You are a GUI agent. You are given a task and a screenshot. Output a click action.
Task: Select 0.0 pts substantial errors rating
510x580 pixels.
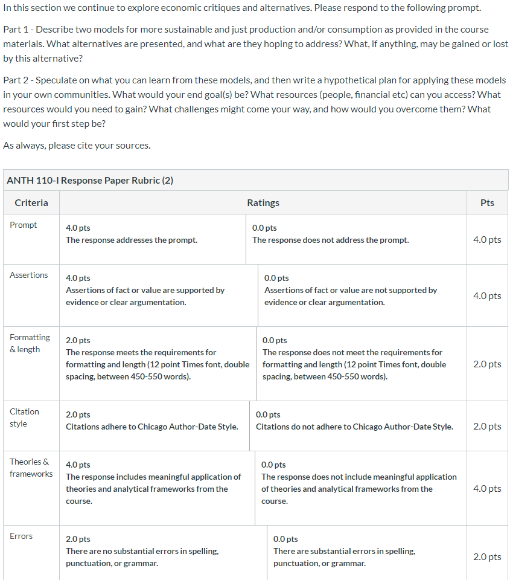coord(366,553)
